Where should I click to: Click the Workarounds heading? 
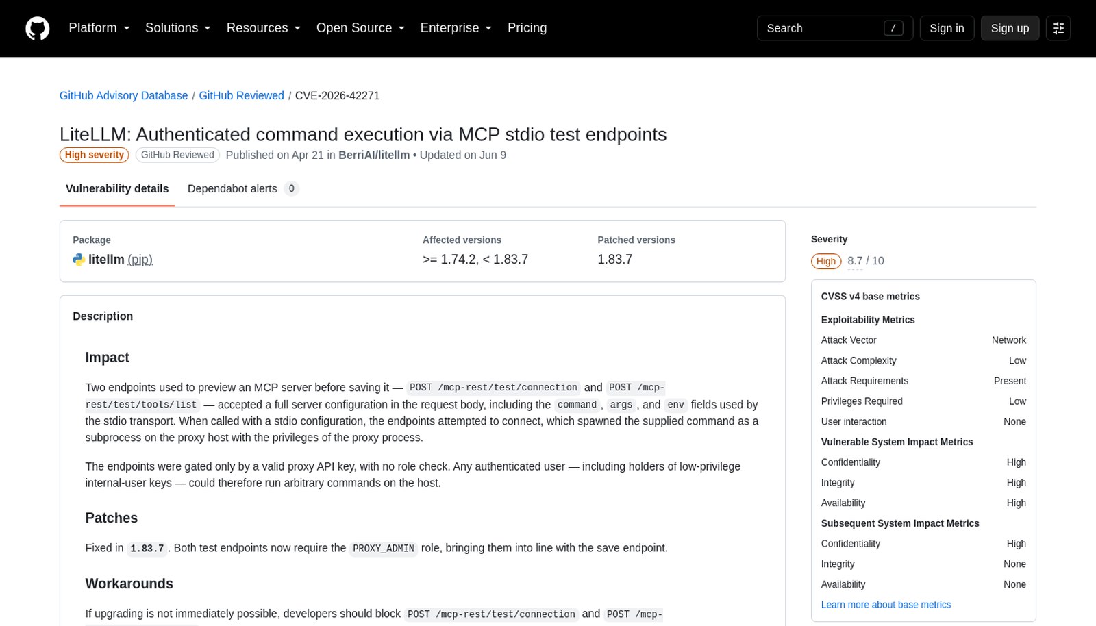pyautogui.click(x=129, y=584)
